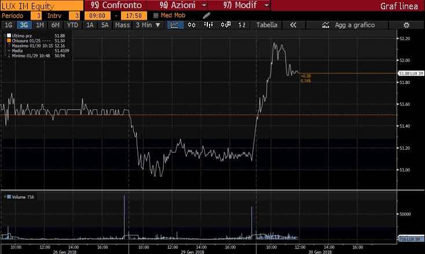Expand the 97) Modif dropdown arrow
Screen dimensions: 425x254
(x=267, y=5)
